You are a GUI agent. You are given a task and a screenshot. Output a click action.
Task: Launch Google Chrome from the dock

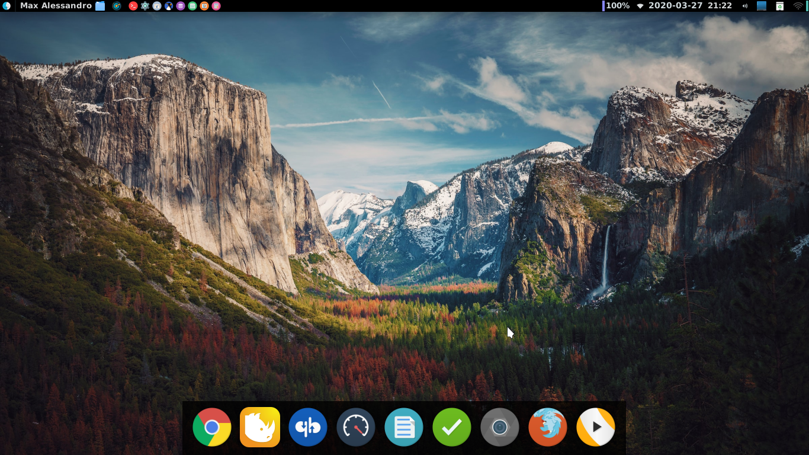pos(212,427)
